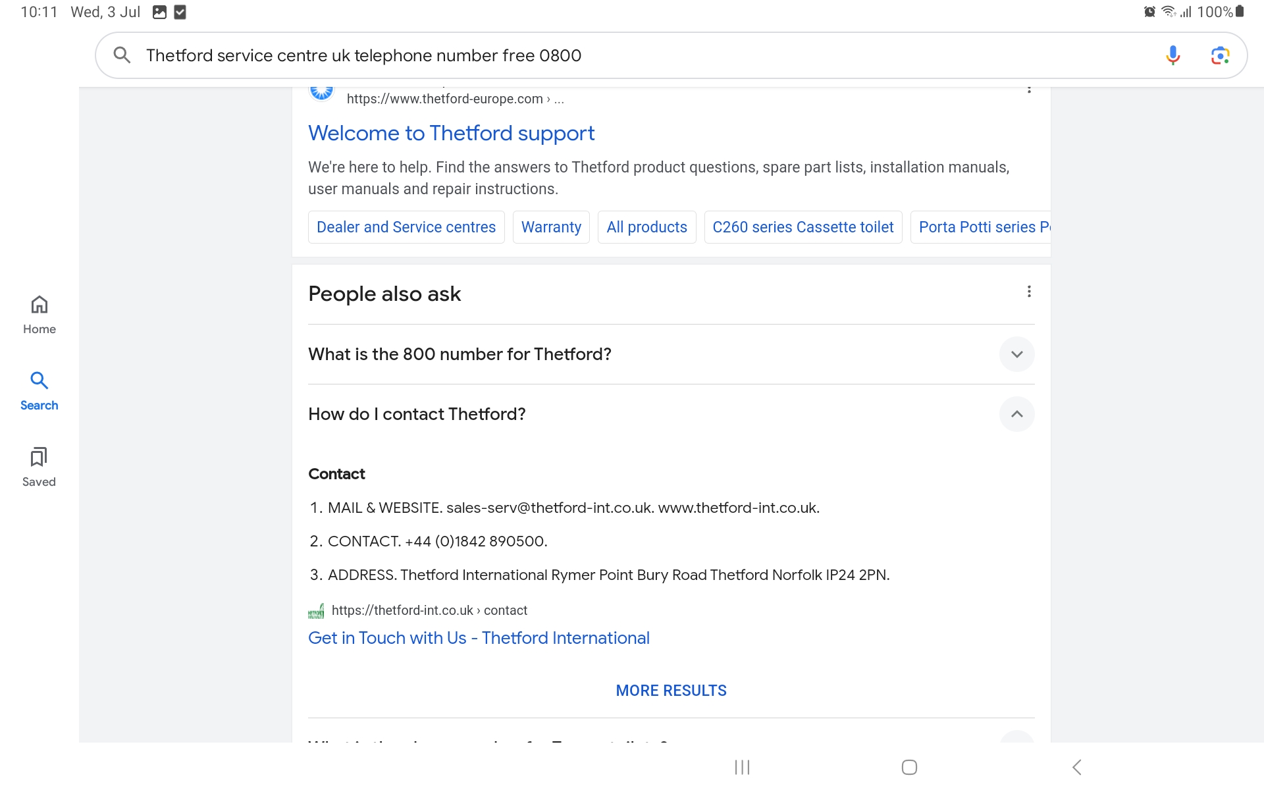The image size is (1264, 790).
Task: Tap the voice search microphone icon
Action: [1174, 55]
